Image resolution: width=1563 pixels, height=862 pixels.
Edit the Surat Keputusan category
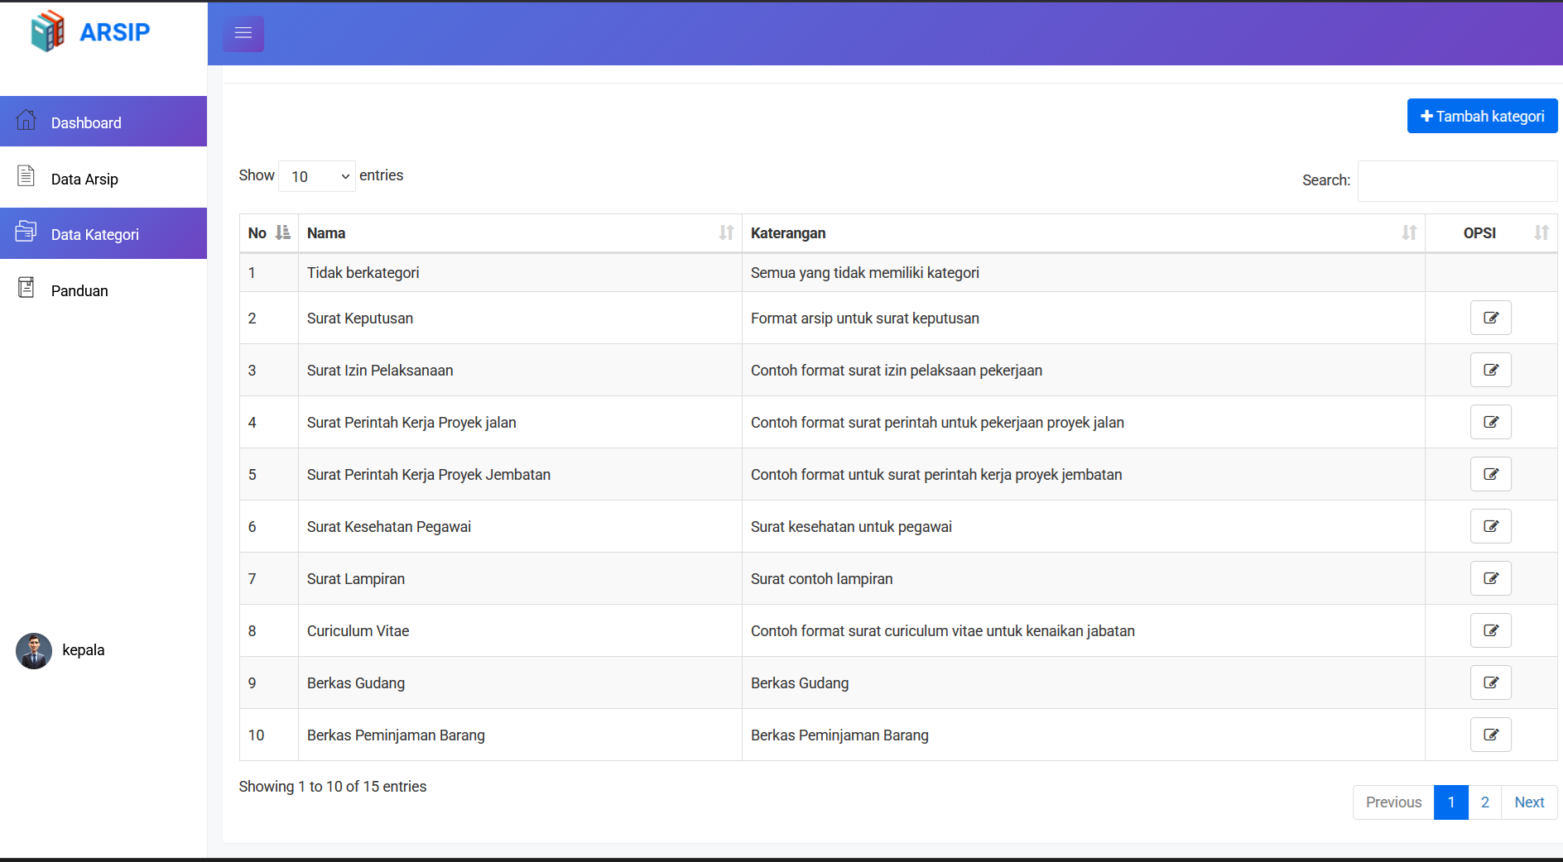tap(1491, 318)
